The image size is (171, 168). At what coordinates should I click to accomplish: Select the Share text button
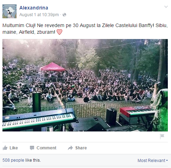(x=81, y=148)
